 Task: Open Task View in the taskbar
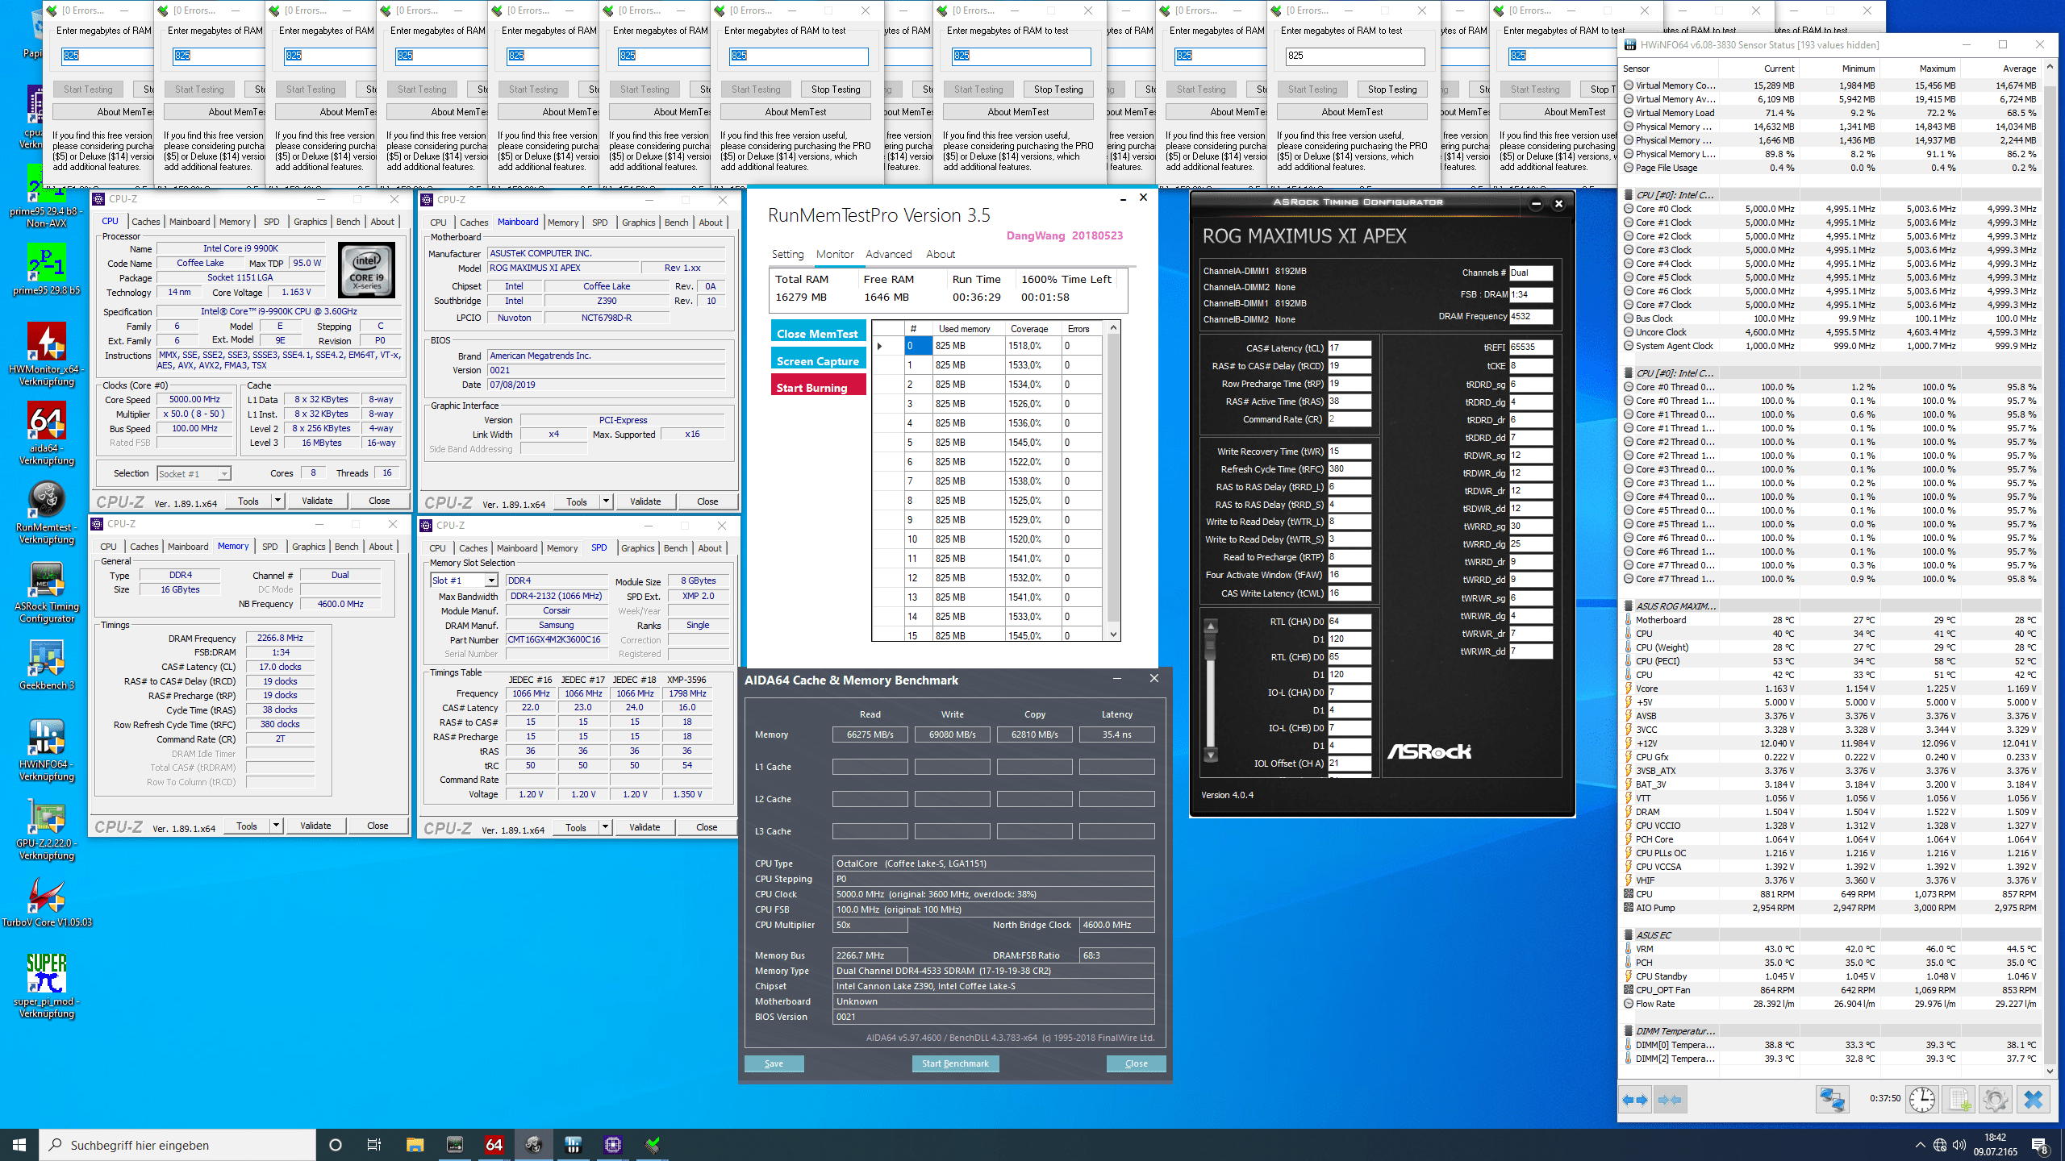tap(374, 1144)
